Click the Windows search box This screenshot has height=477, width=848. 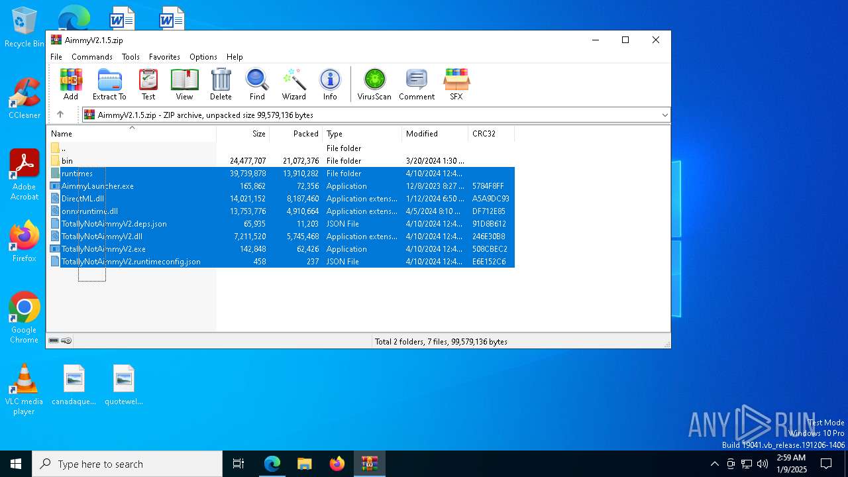127,464
